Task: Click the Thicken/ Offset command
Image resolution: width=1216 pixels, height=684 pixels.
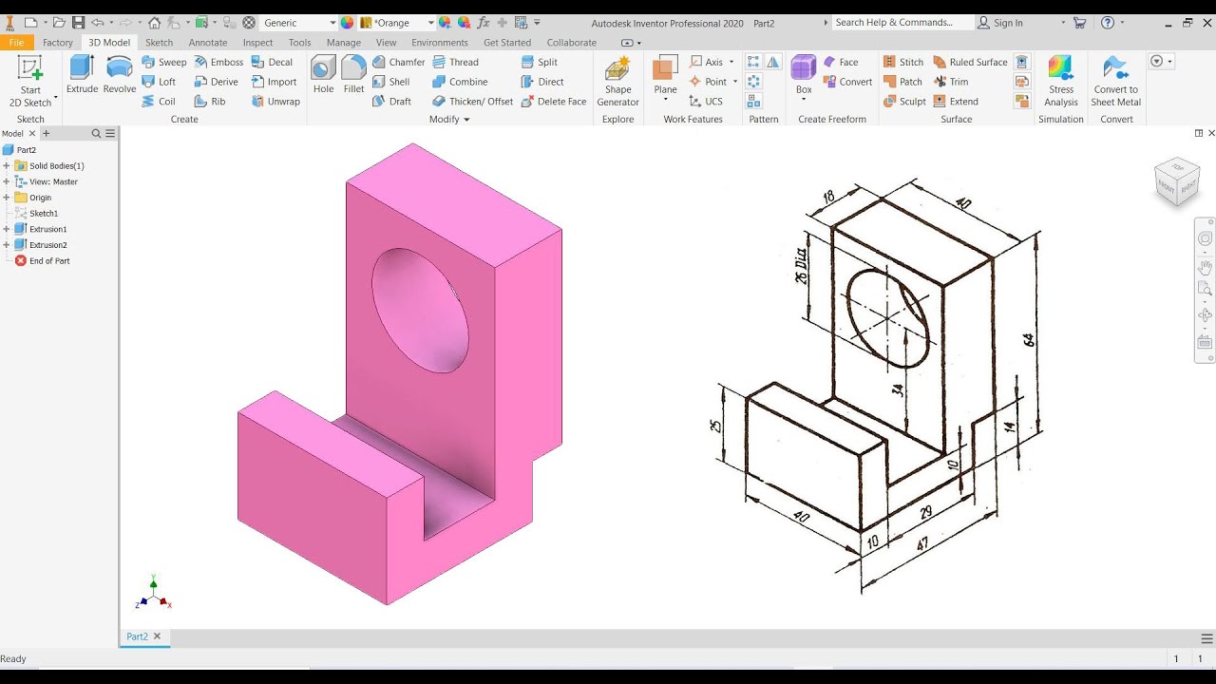Action: point(473,102)
